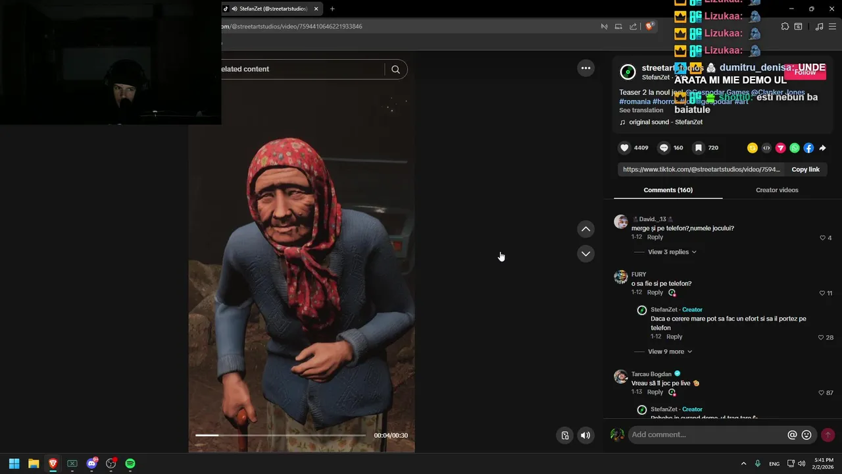Viewport: 842px width, 474px height.
Task: Click the browser share icon in address bar
Action: 633,26
